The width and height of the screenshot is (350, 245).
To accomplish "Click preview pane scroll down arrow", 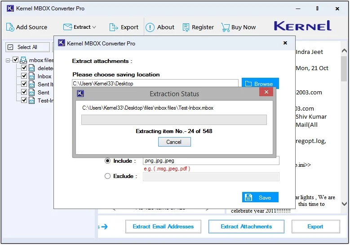I will [x=344, y=204].
